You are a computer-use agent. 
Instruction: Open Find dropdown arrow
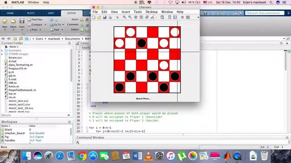[62, 30]
